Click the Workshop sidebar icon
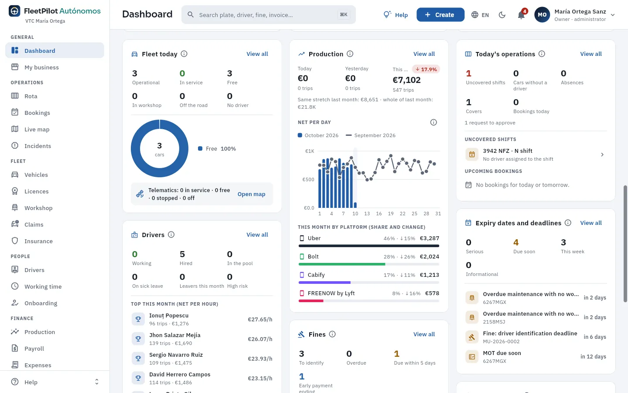 (x=15, y=208)
